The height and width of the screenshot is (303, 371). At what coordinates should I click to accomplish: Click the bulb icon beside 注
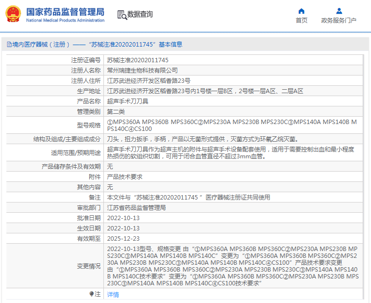(91, 294)
